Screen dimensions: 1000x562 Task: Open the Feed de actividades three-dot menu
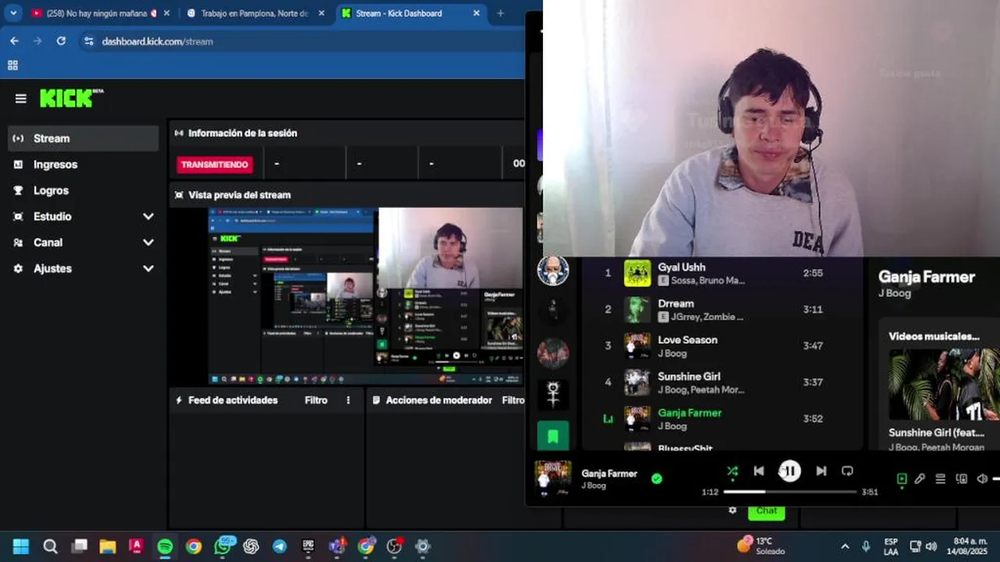(x=348, y=400)
